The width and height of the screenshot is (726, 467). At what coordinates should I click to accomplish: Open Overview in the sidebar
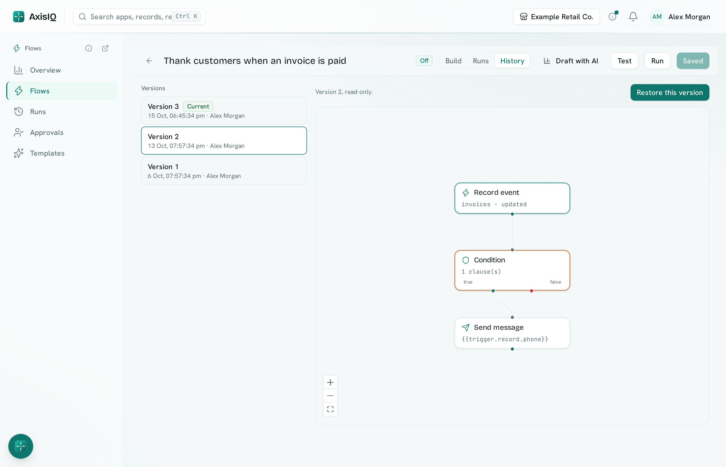[x=62, y=70]
